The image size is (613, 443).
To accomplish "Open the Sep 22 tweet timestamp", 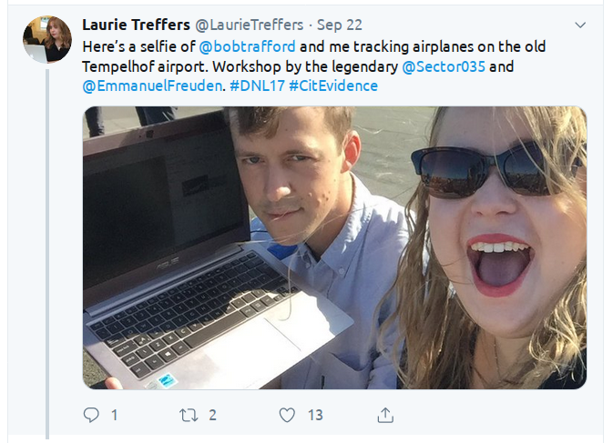I will [340, 25].
